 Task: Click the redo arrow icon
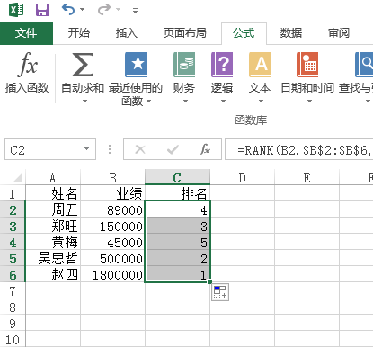(104, 10)
